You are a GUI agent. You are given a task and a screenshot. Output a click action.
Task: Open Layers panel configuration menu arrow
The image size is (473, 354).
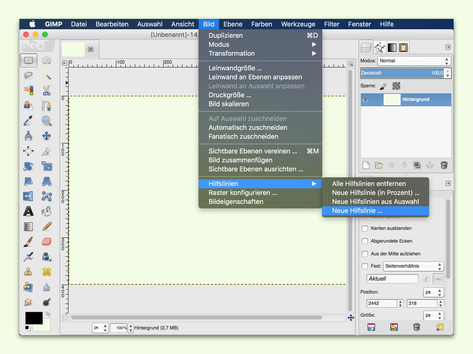pos(448,47)
